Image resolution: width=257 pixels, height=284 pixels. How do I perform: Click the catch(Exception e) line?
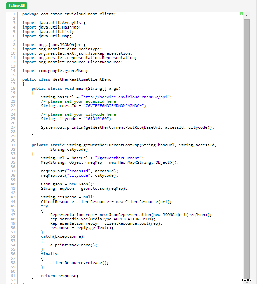[62, 236]
